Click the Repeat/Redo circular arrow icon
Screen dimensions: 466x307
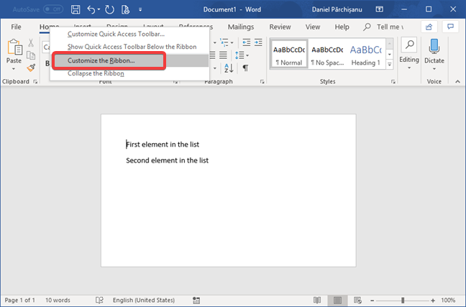click(x=109, y=9)
